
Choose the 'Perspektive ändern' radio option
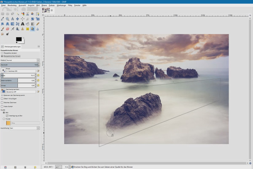[x=2, y=53]
